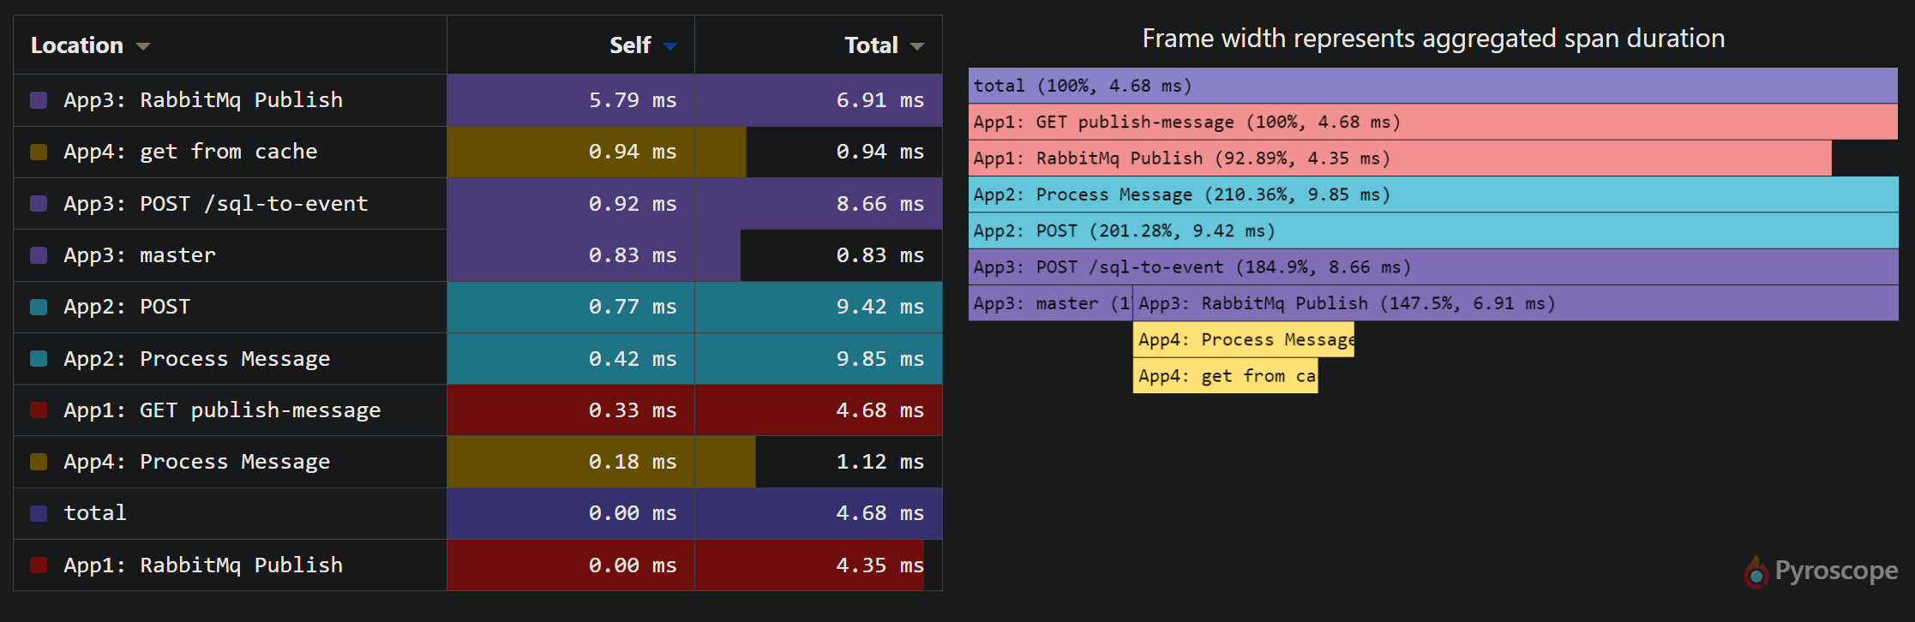Select App3: RabbitMq Publish table row name

coord(203,100)
